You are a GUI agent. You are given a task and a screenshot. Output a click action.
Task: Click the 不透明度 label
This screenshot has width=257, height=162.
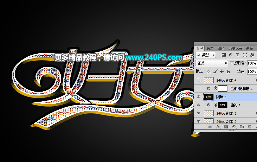tap(238, 63)
